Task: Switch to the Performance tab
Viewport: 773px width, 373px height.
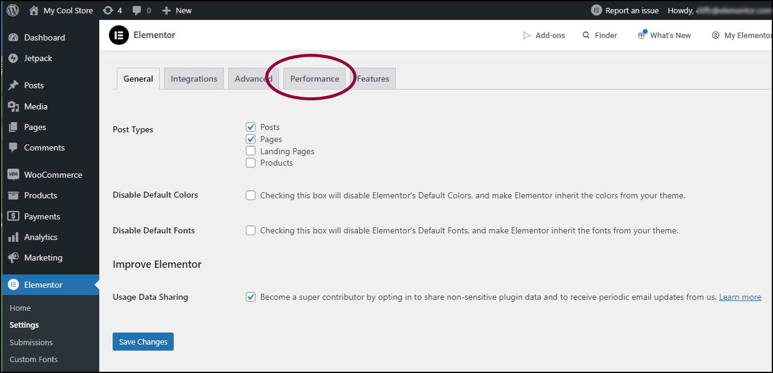Action: point(315,79)
